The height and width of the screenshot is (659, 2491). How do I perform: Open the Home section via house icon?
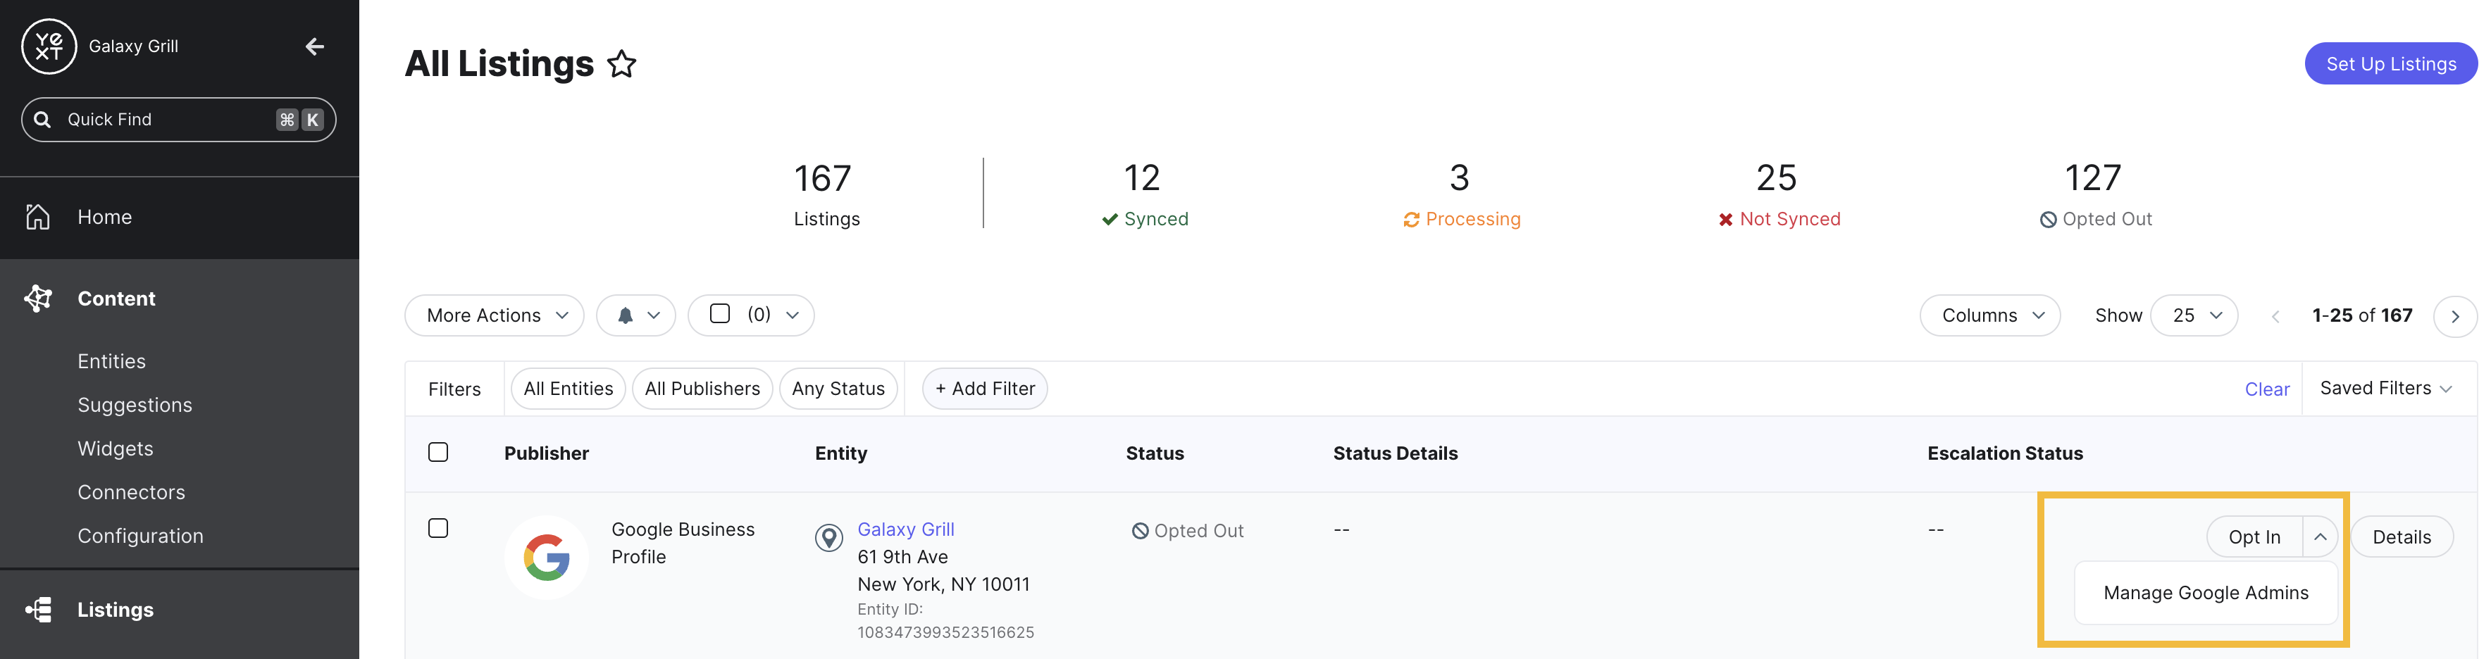(38, 216)
